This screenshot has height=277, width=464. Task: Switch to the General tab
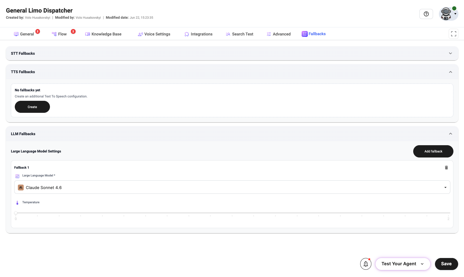24,34
